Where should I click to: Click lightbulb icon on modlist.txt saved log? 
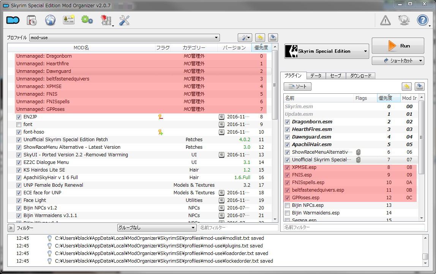pos(49,238)
